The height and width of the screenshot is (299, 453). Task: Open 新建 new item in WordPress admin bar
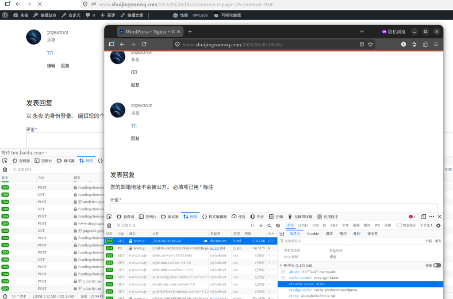click(x=108, y=15)
